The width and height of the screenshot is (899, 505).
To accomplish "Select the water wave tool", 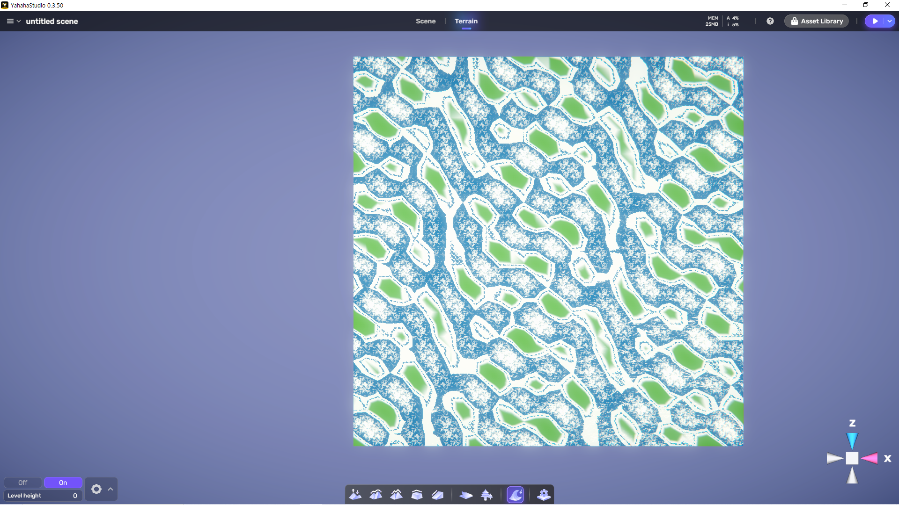I will click(515, 495).
